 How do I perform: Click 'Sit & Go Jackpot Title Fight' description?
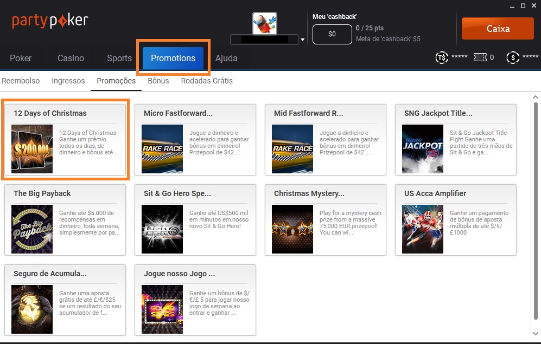pyautogui.click(x=481, y=142)
